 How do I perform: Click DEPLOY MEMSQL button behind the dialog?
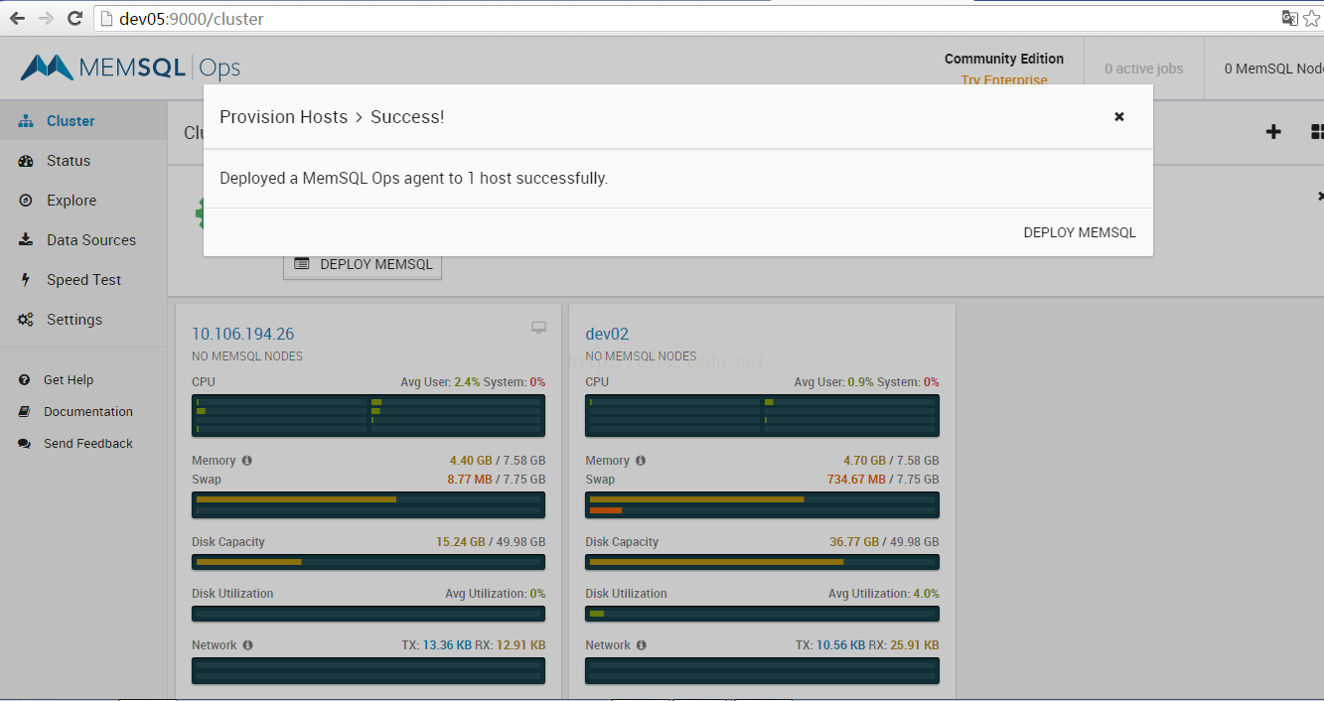click(x=363, y=265)
